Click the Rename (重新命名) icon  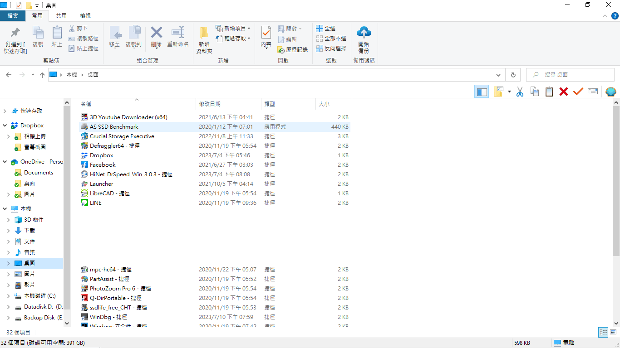178,33
